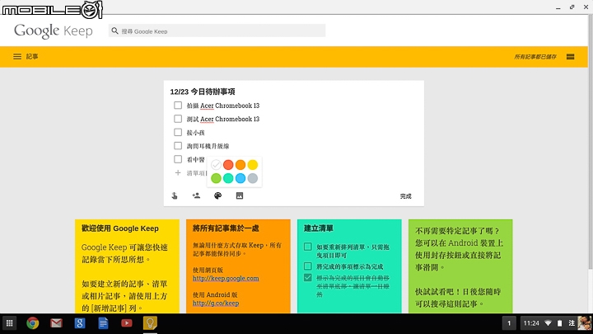
Task: Open the Chrome OS app launcher
Action: click(9, 323)
